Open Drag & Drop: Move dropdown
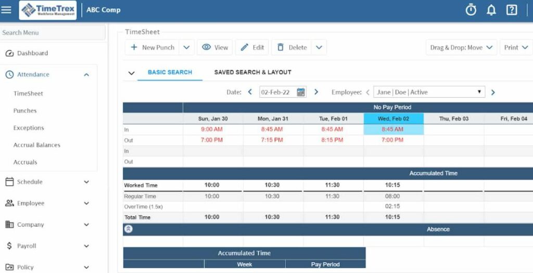 tap(461, 47)
